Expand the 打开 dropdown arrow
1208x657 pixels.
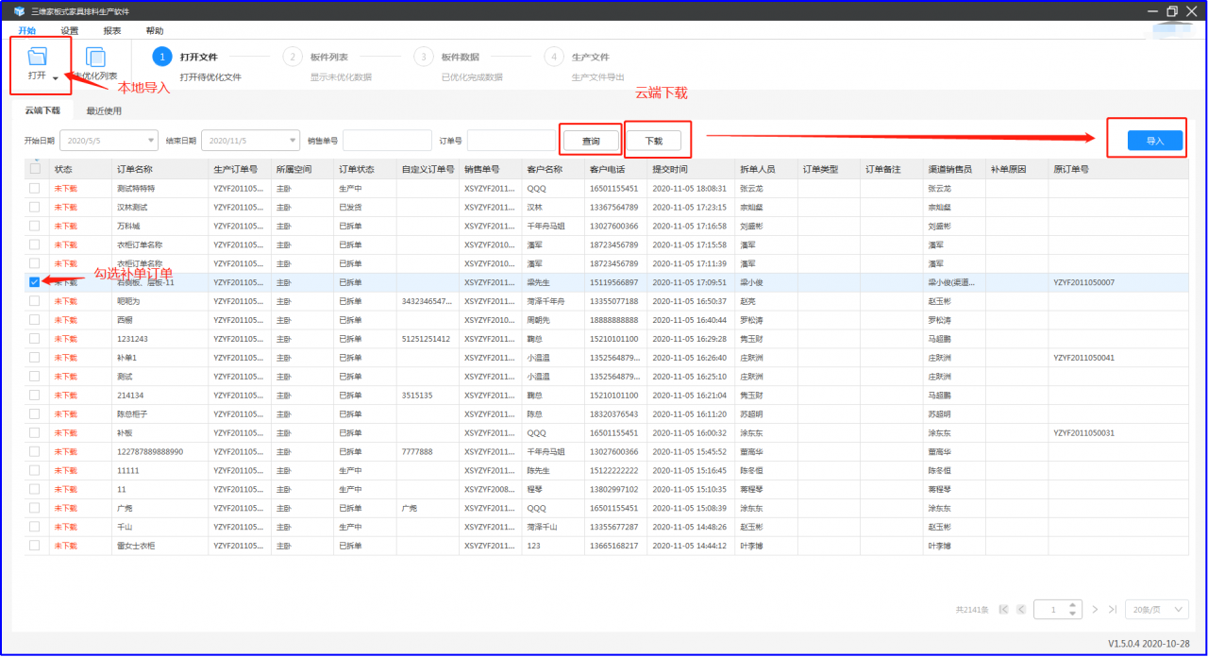coord(56,78)
